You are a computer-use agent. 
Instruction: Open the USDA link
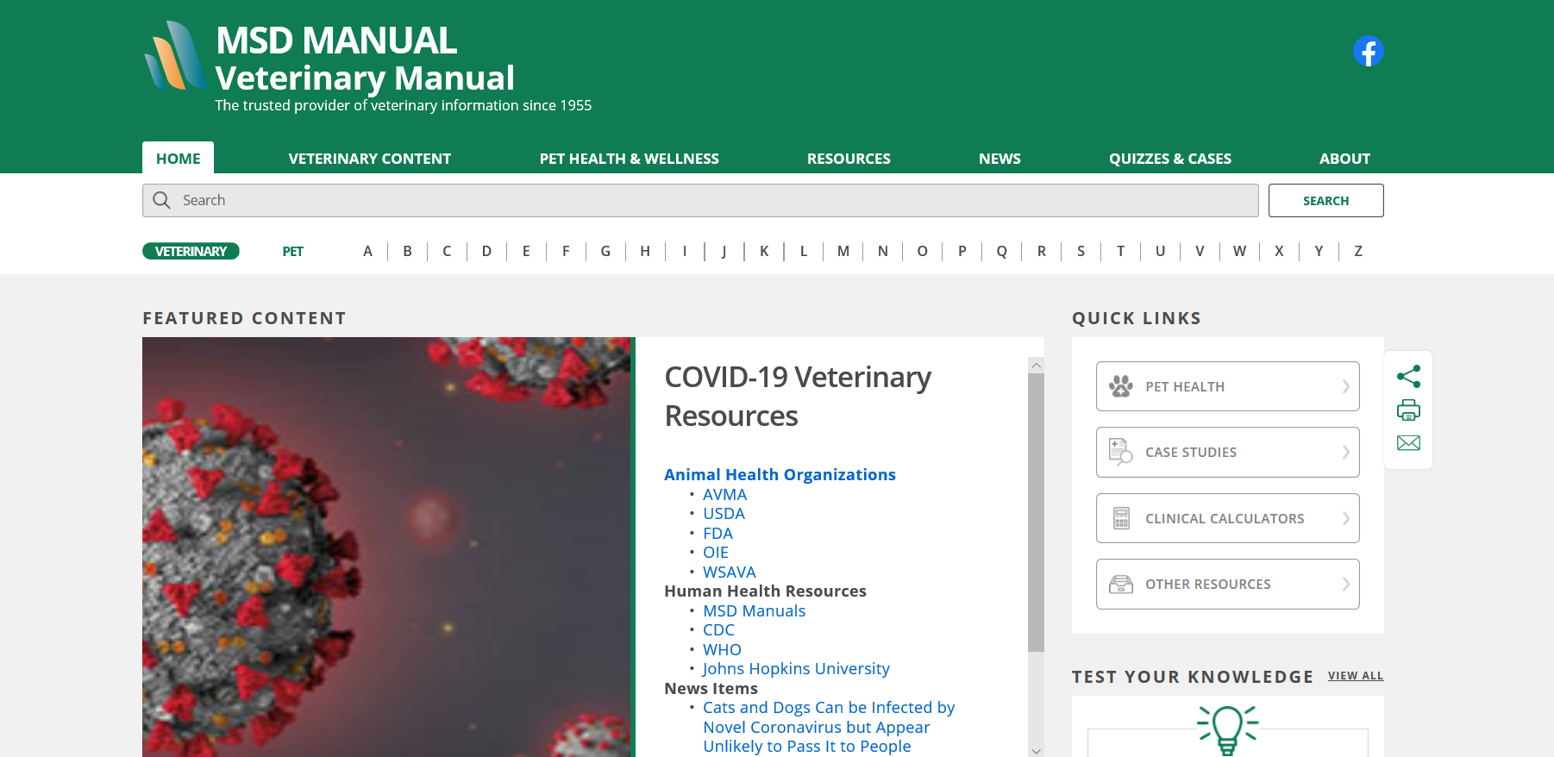[724, 514]
